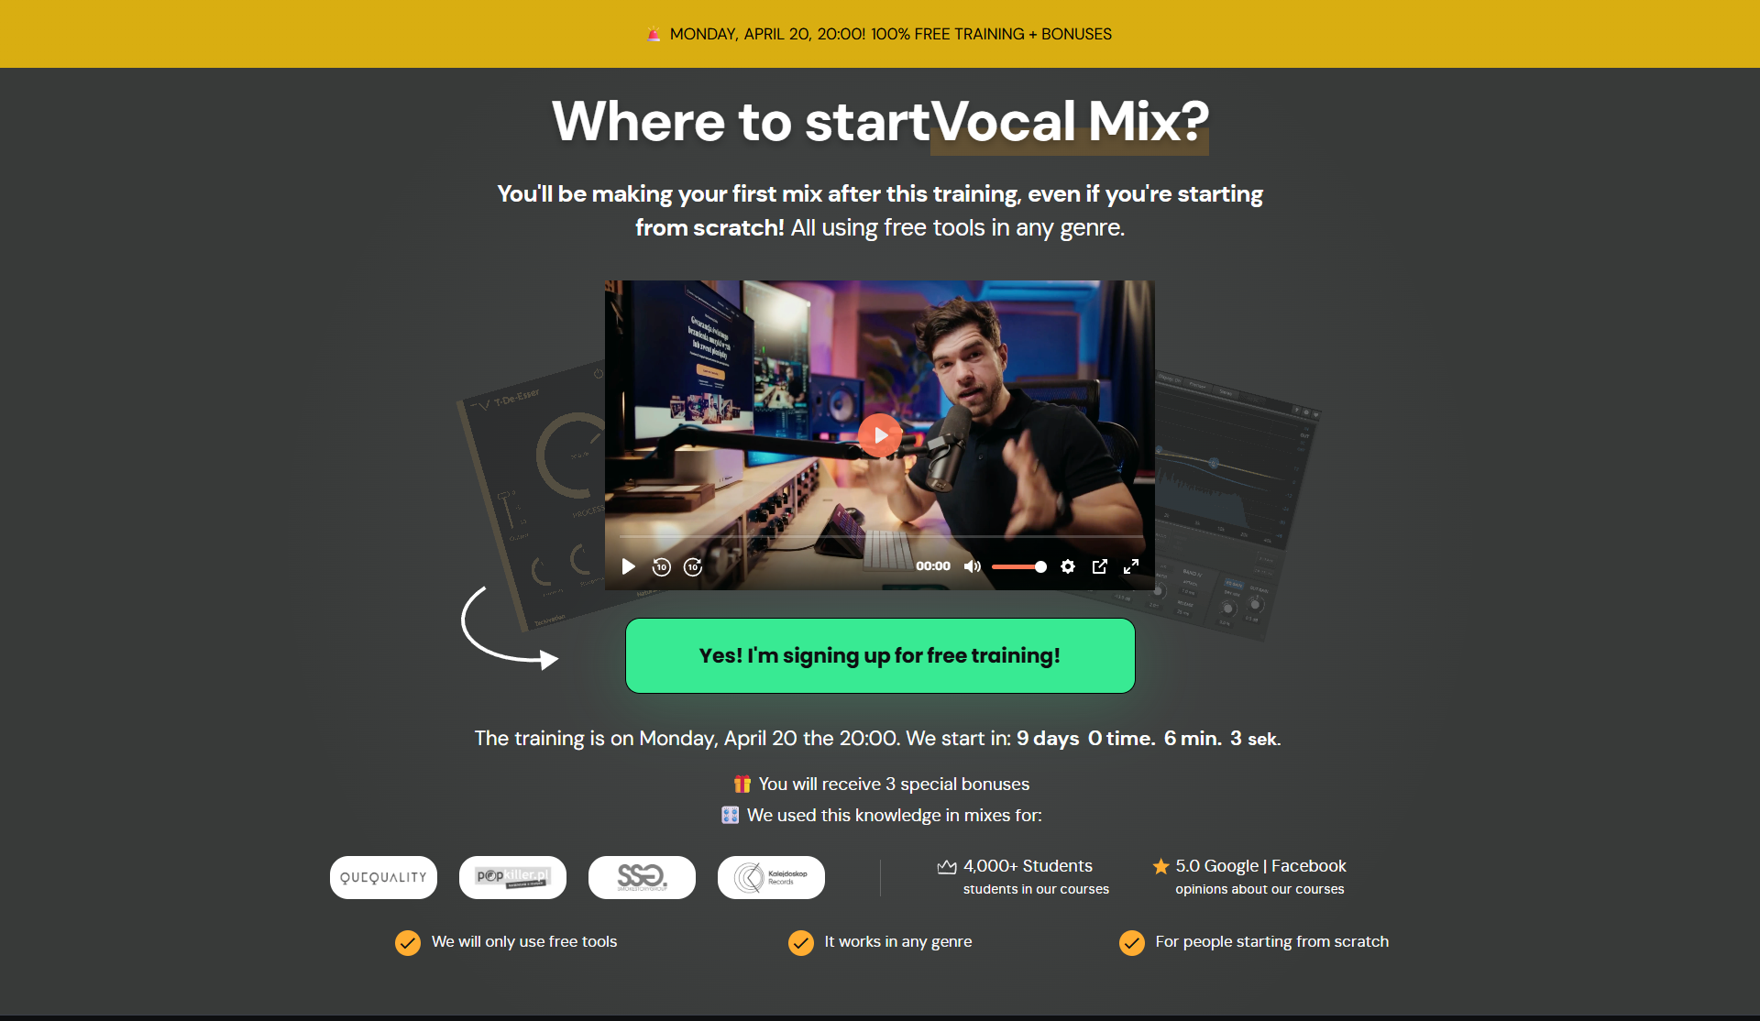Click checkmark beside 'It works in any genre'
Image resolution: width=1760 pixels, height=1021 pixels.
[x=801, y=942]
